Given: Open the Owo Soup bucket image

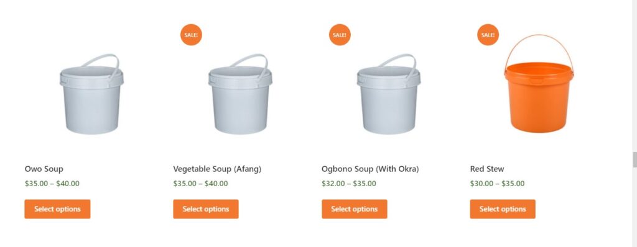Looking at the screenshot, I should point(92,94).
